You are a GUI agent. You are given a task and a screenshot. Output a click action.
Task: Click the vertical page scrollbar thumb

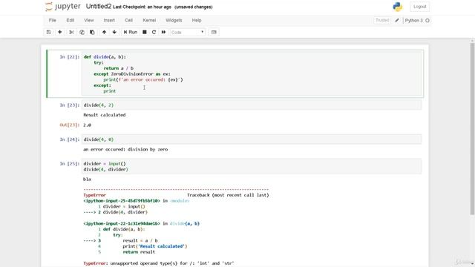coord(472,128)
